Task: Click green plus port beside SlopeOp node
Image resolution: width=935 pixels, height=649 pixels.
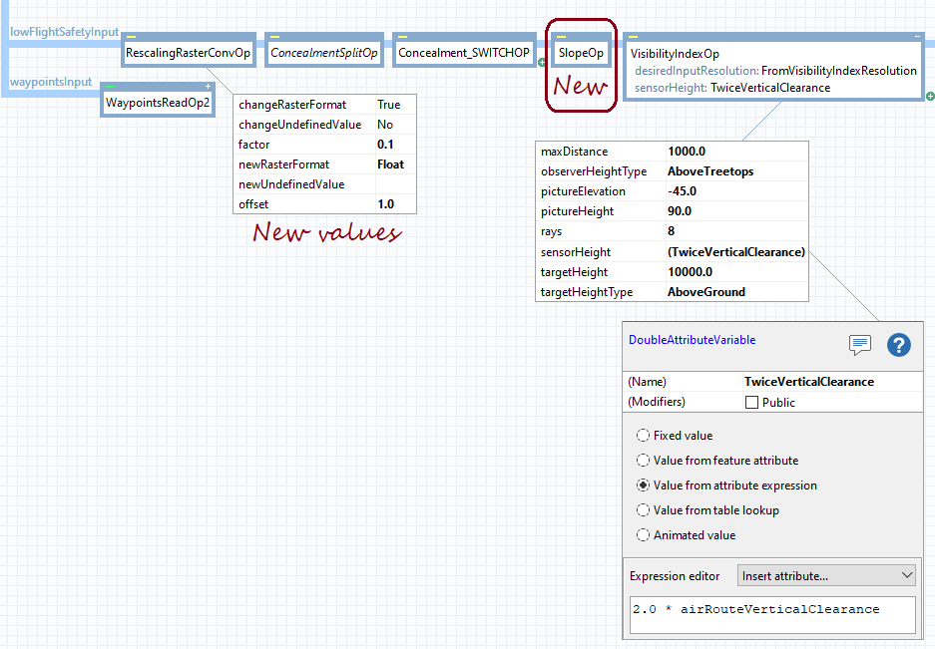Action: click(542, 62)
